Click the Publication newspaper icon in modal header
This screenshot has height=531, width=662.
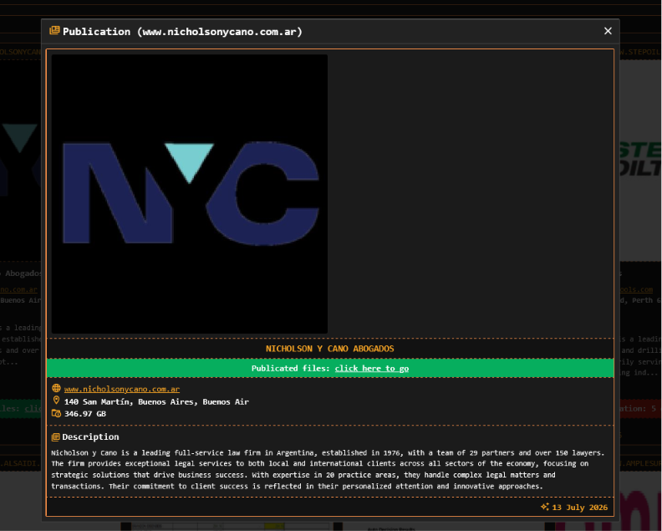click(x=54, y=31)
